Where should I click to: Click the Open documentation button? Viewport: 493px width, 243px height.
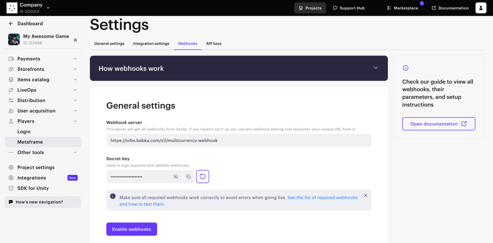point(438,124)
